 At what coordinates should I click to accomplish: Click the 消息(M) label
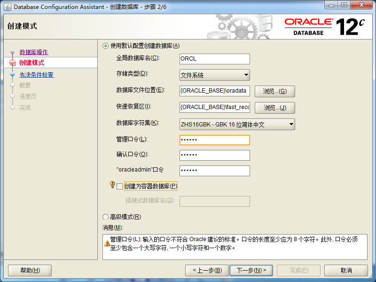112,227
